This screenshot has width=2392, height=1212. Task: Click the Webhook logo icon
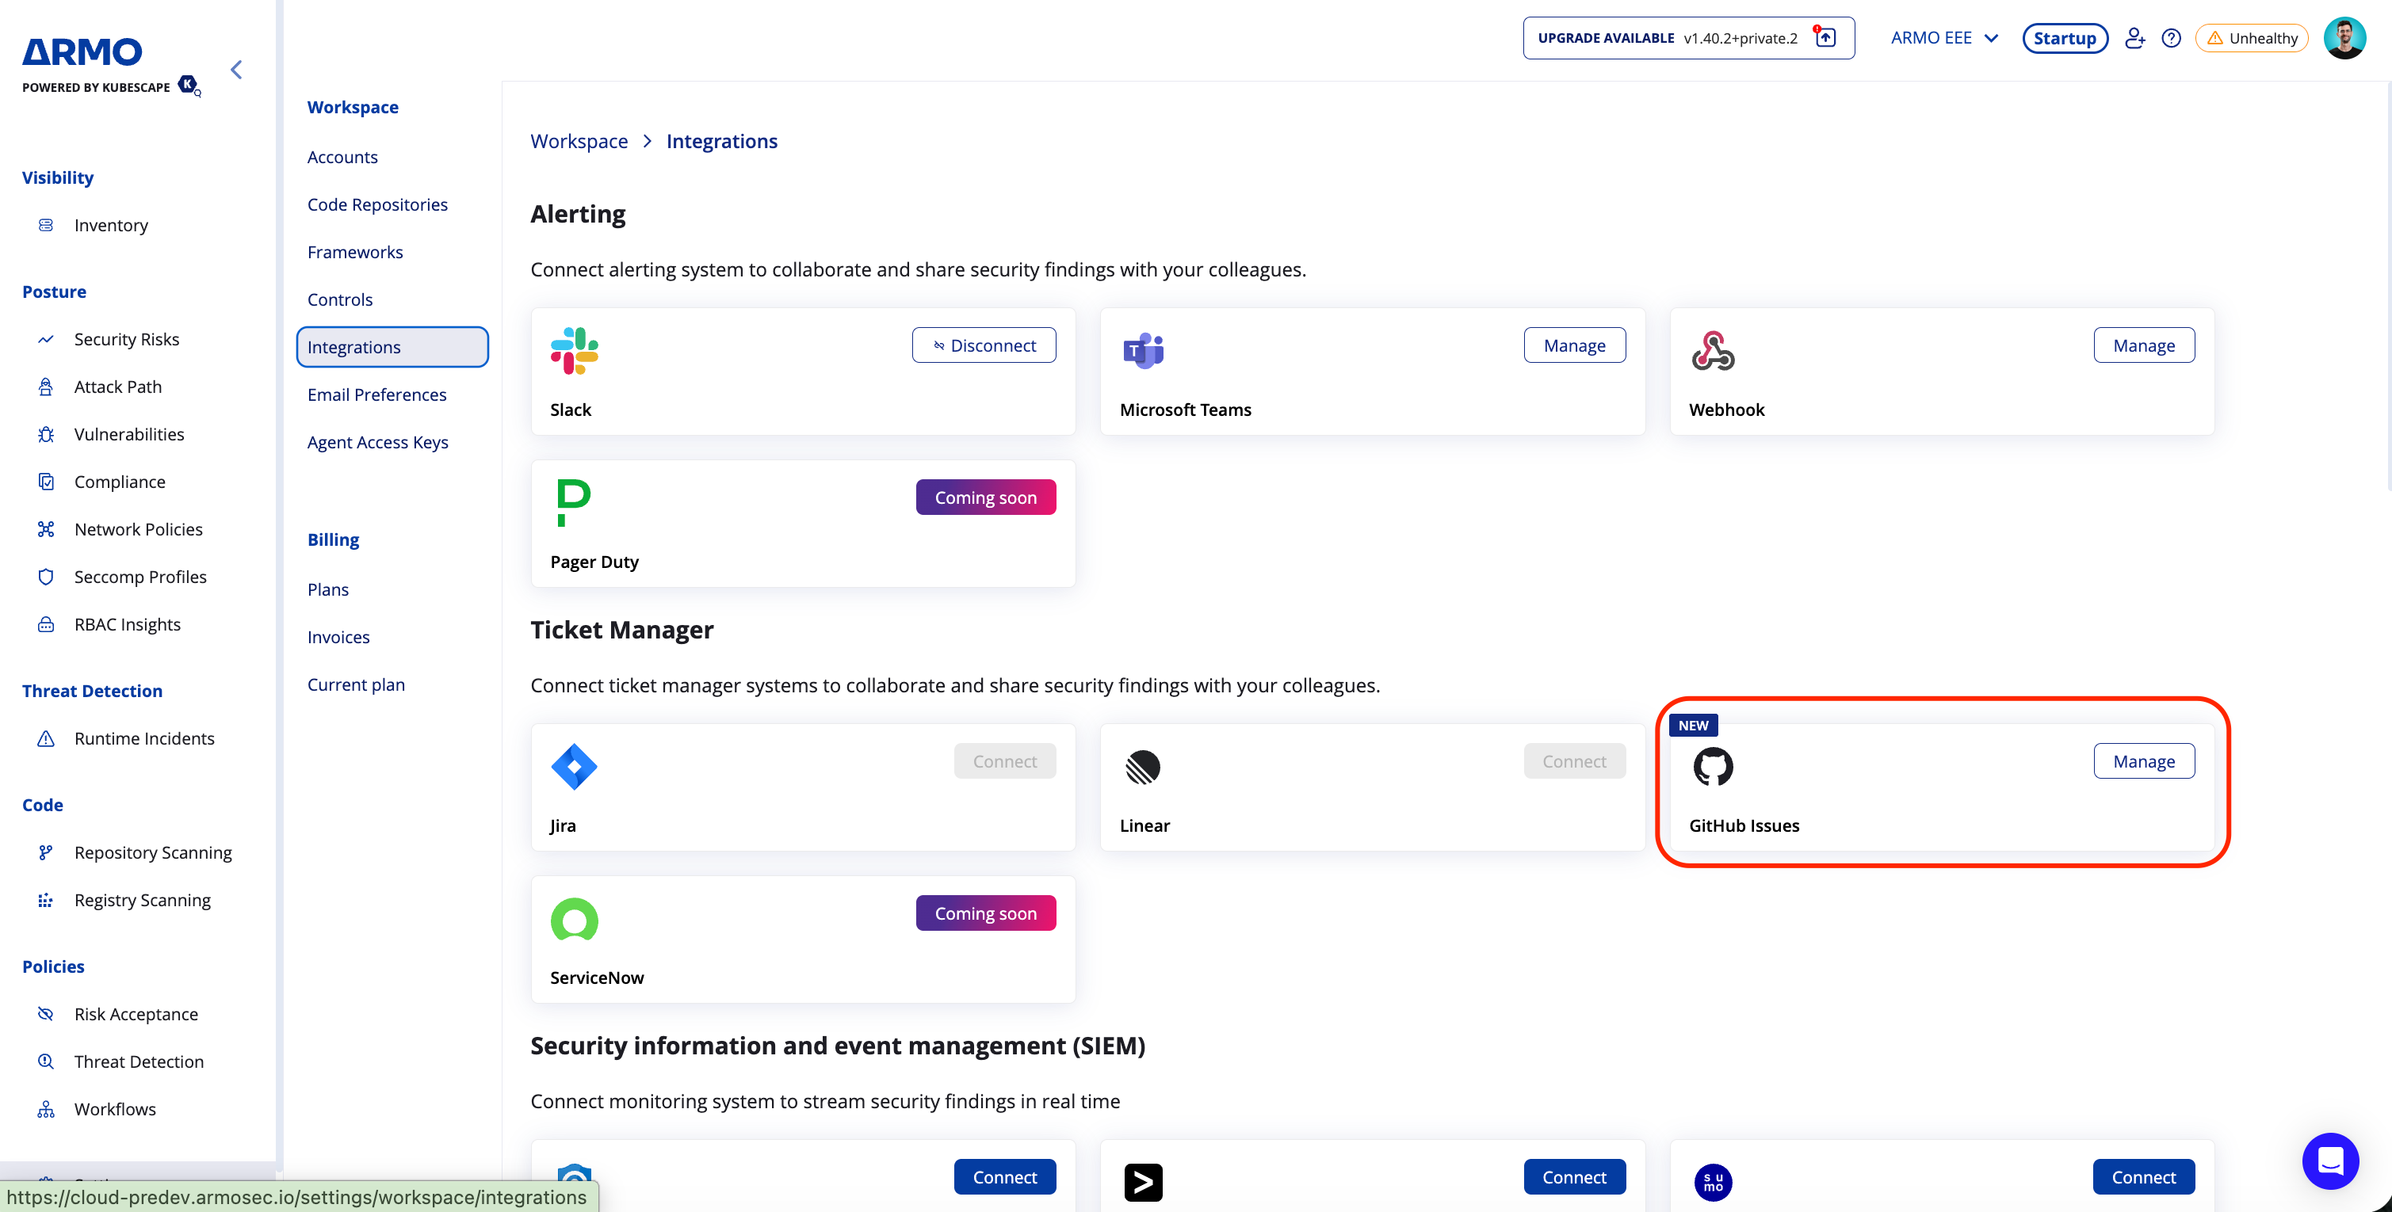[1712, 351]
